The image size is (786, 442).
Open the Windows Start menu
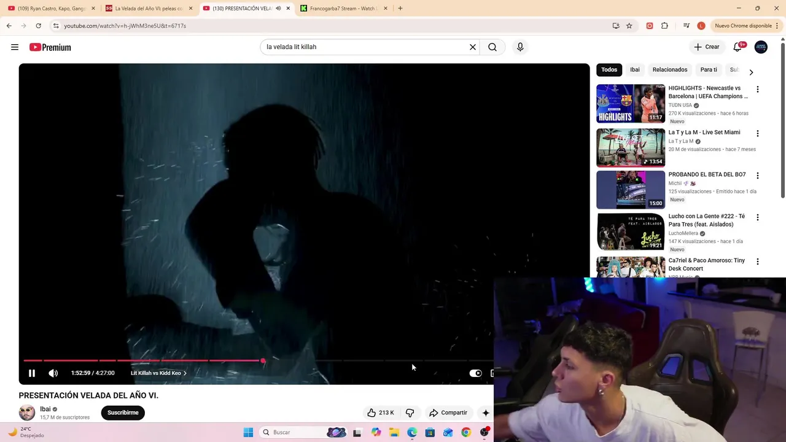[x=248, y=432]
